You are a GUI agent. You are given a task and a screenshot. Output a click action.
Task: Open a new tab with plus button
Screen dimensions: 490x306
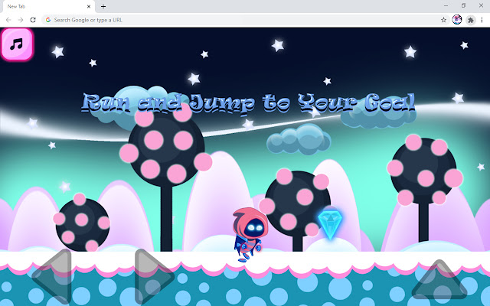click(x=103, y=6)
